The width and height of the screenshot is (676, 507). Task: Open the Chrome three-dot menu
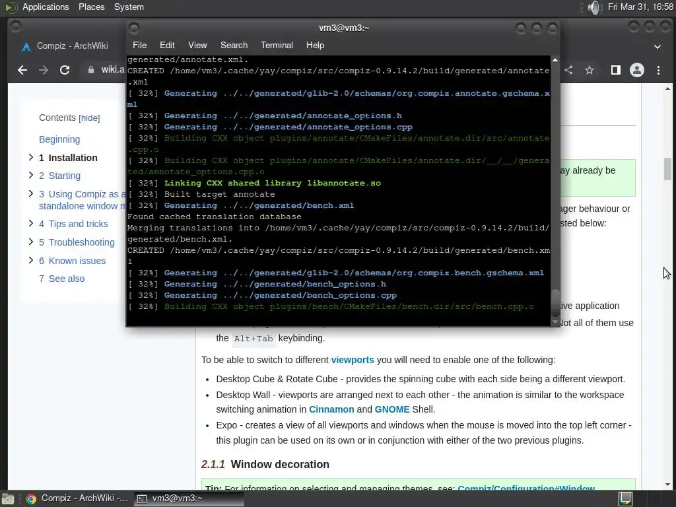(658, 70)
